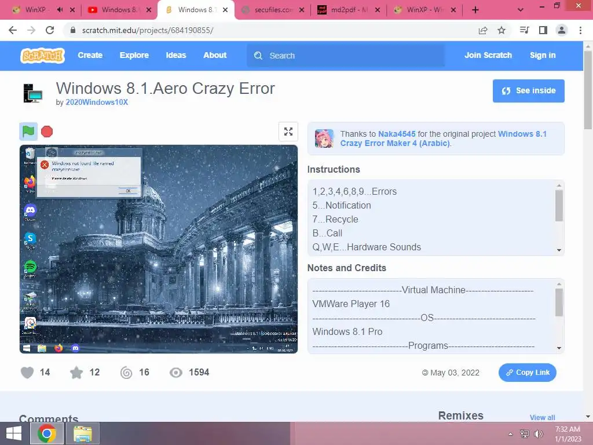Screen dimensions: 593x445
Task: Favorite this project with star icon
Action: click(76, 373)
